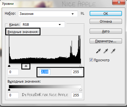Click the Отмена cancel button

pyautogui.click(x=106, y=21)
